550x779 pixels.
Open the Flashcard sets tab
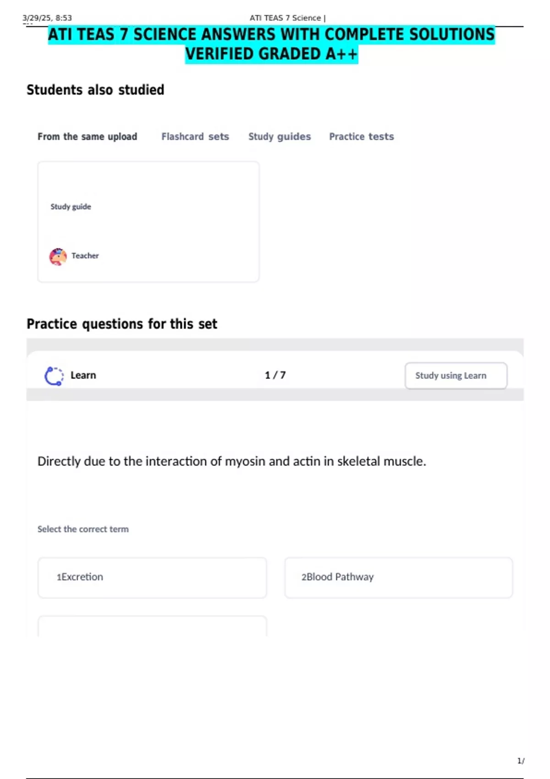coord(195,137)
